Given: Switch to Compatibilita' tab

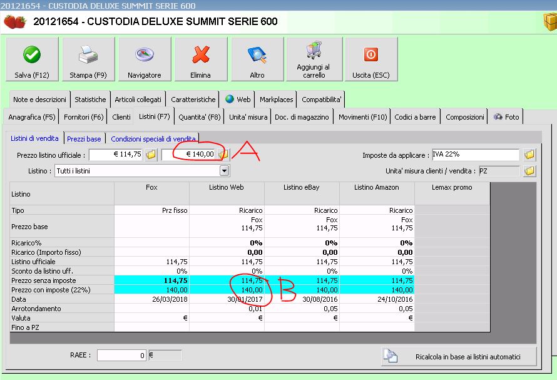Looking at the screenshot, I should point(321,100).
